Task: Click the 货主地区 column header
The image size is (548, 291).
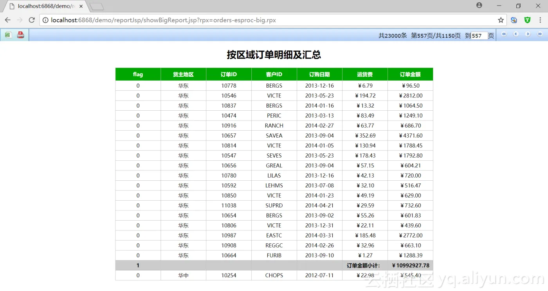Action: pyautogui.click(x=183, y=74)
